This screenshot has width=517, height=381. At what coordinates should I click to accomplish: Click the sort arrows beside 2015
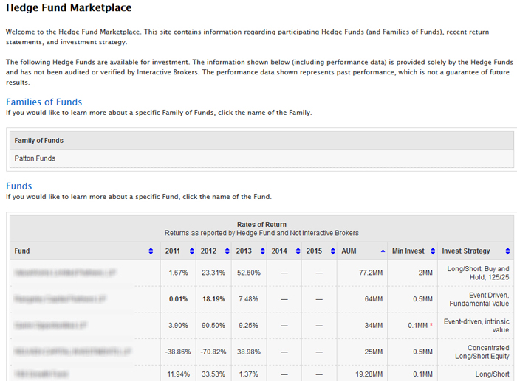pyautogui.click(x=332, y=251)
